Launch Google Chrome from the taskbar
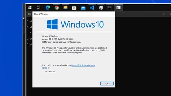This screenshot has width=171, height=96. 57,8
